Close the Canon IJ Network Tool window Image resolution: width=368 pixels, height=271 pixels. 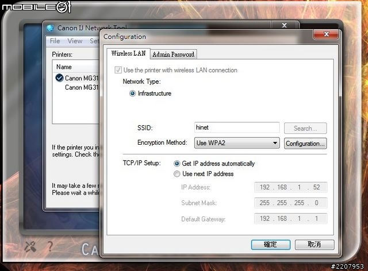(x=284, y=25)
